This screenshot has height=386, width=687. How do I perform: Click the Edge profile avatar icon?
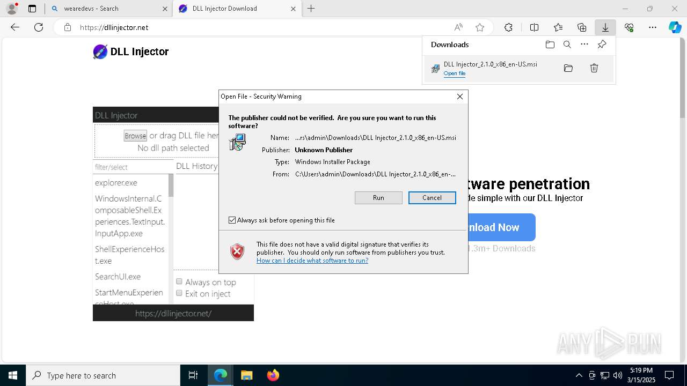point(12,9)
